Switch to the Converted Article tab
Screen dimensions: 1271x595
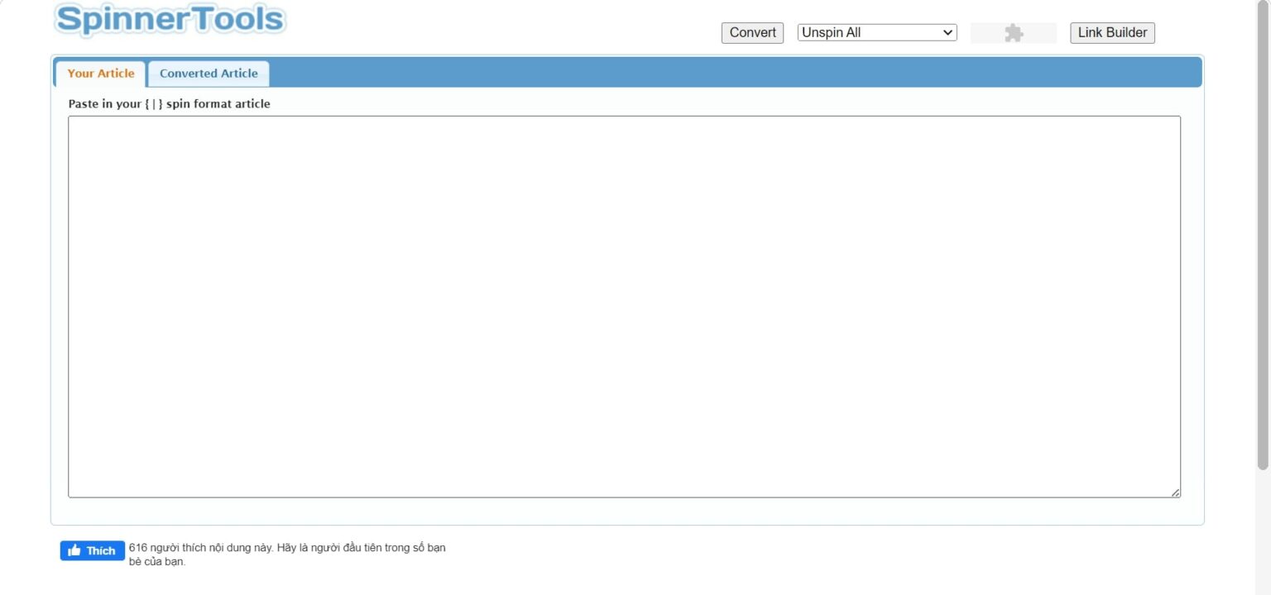(x=209, y=74)
